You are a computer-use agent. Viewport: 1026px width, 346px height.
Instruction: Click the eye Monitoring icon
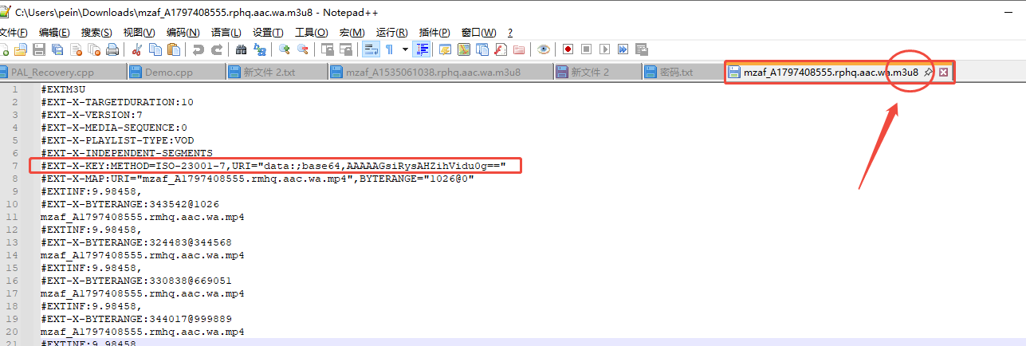[x=543, y=49]
